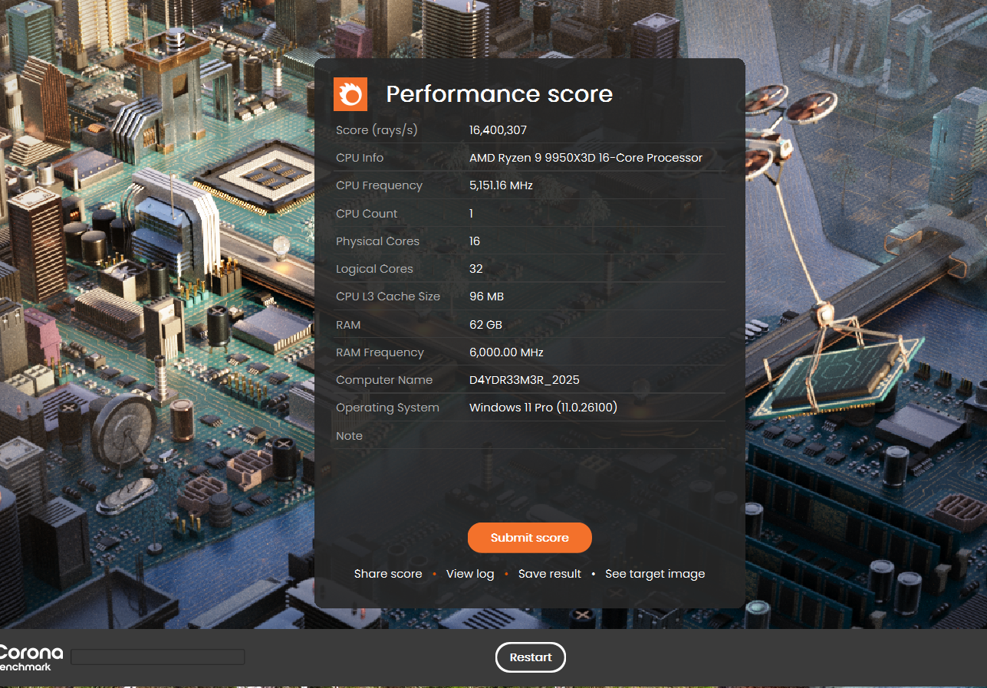Image resolution: width=987 pixels, height=688 pixels.
Task: Click the CPU frequency value 5,151.16 MHz
Action: [x=501, y=185]
